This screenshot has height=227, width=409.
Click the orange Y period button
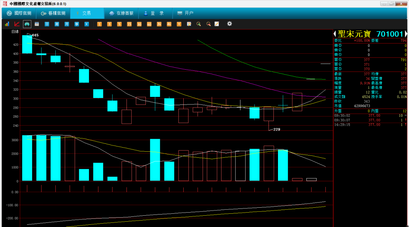pyautogui.click(x=179, y=24)
